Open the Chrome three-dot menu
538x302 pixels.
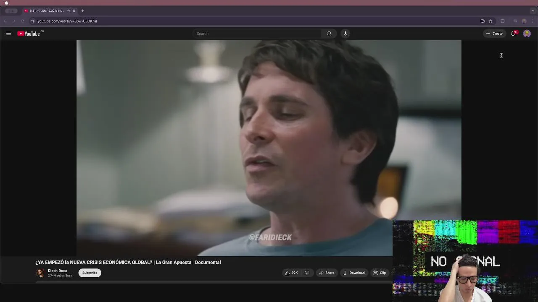pos(533,21)
